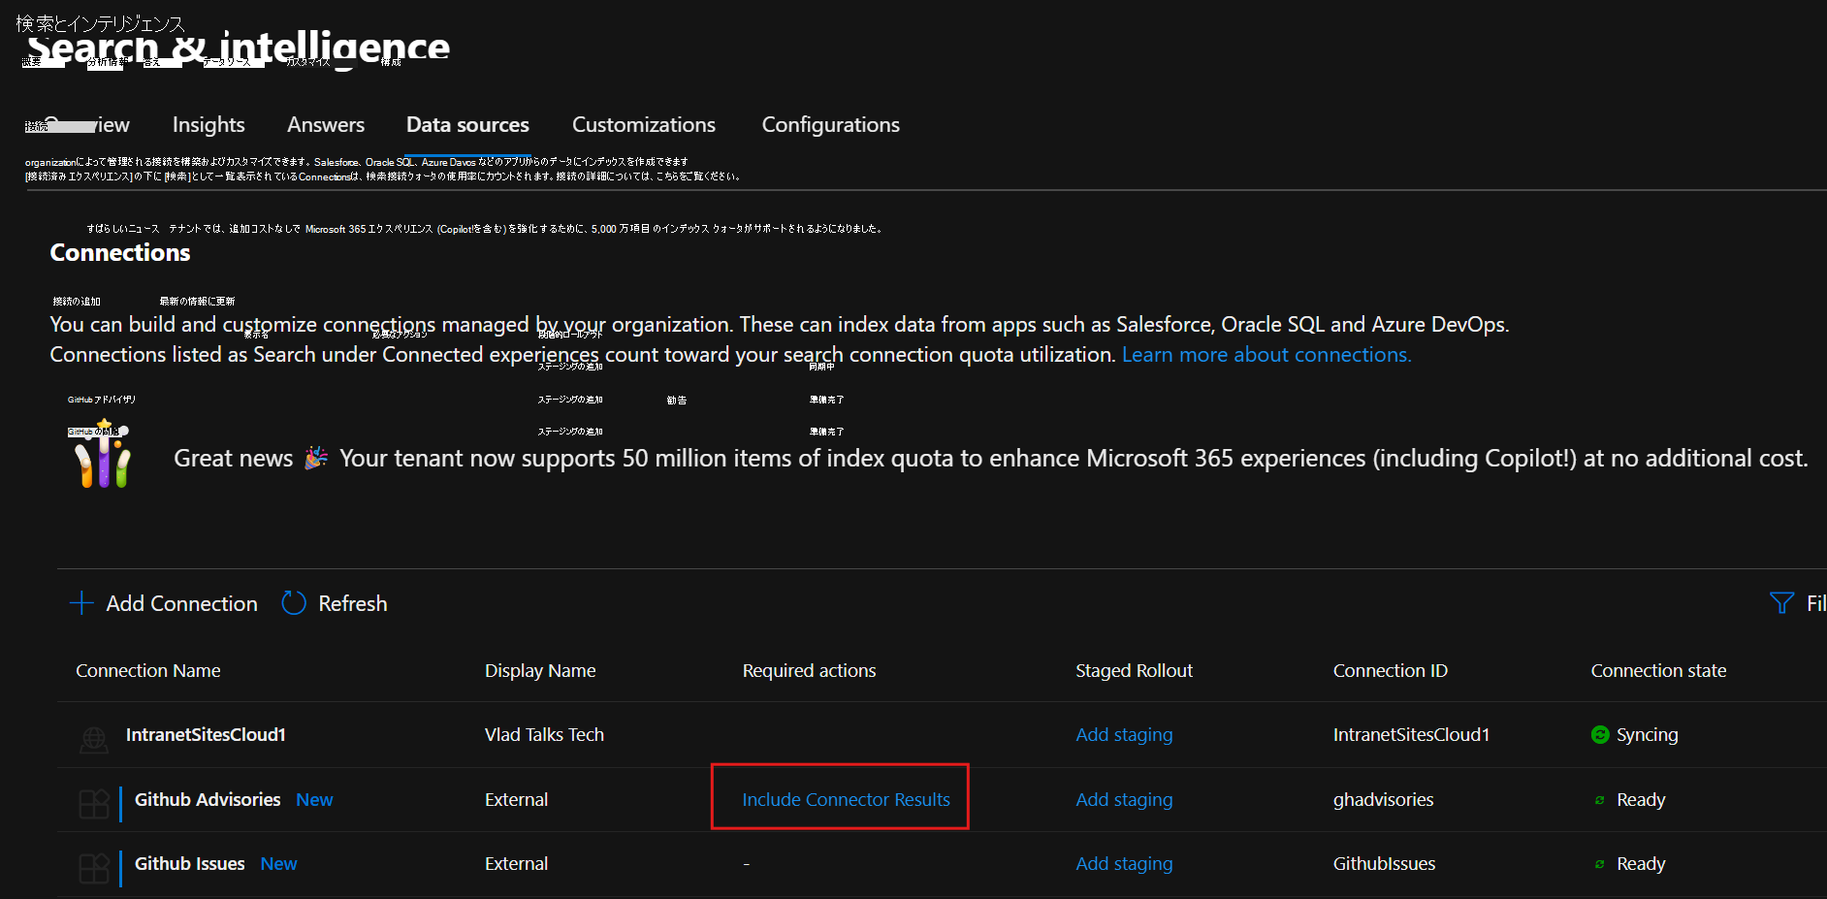Open the IntranetSitesCloud1 connection
This screenshot has width=1827, height=899.
206,735
